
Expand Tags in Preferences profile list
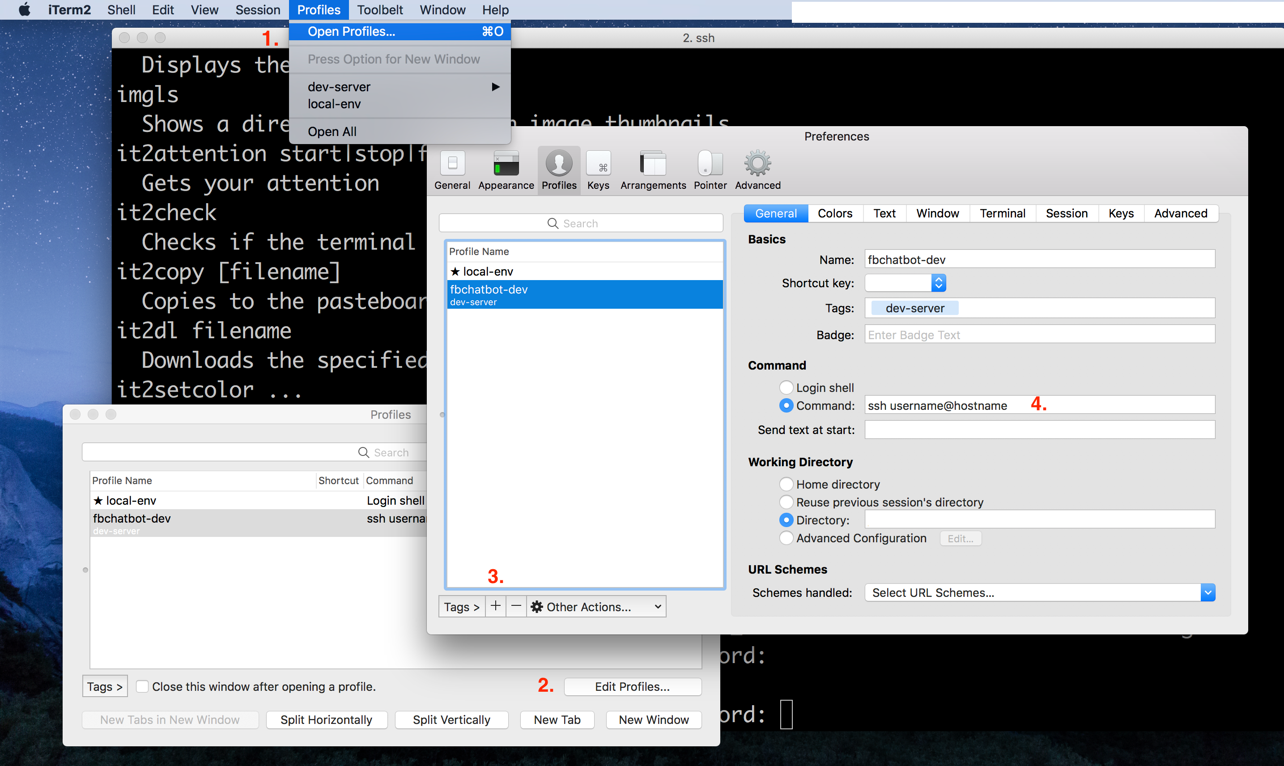[462, 607]
